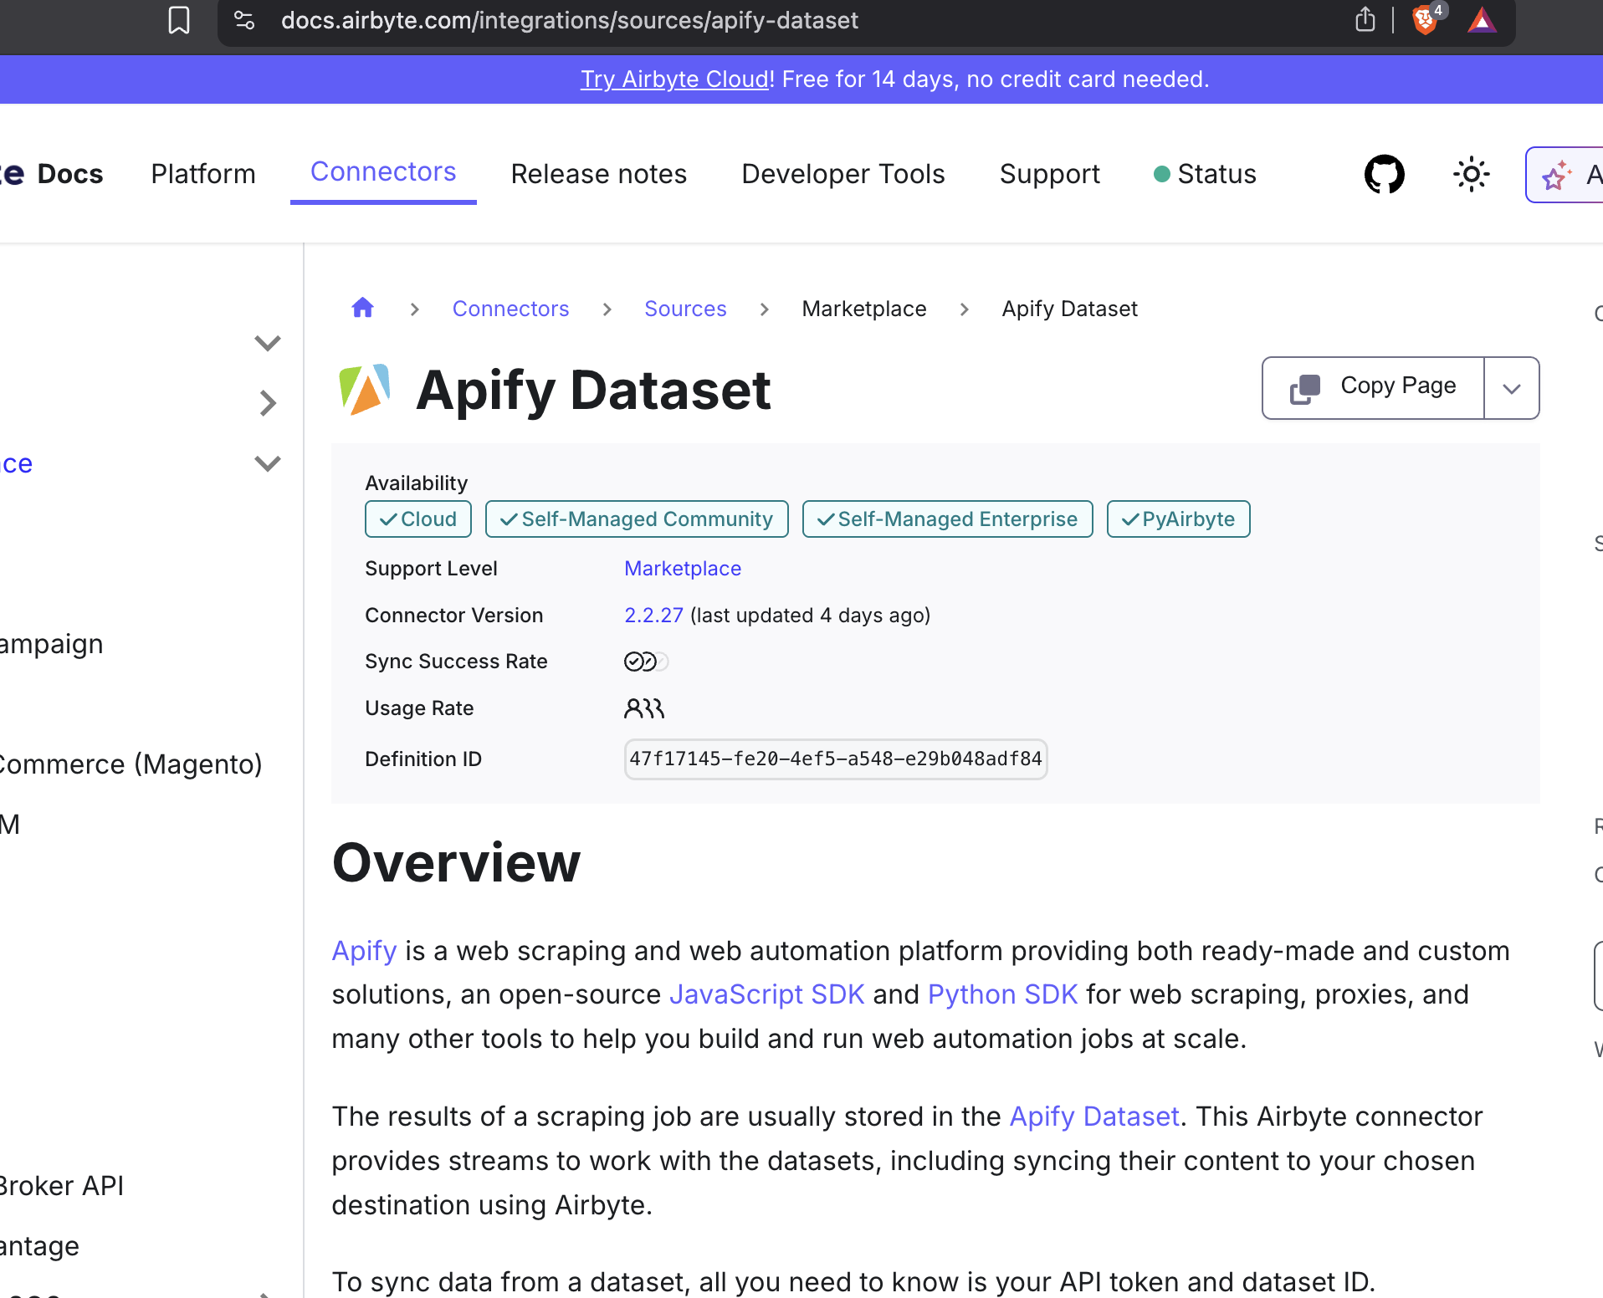The height and width of the screenshot is (1298, 1603).
Task: Select the 'ampaign' sidebar item
Action: pos(52,645)
